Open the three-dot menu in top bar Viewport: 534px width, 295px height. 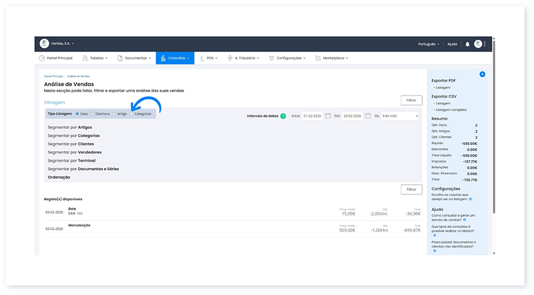[x=485, y=44]
